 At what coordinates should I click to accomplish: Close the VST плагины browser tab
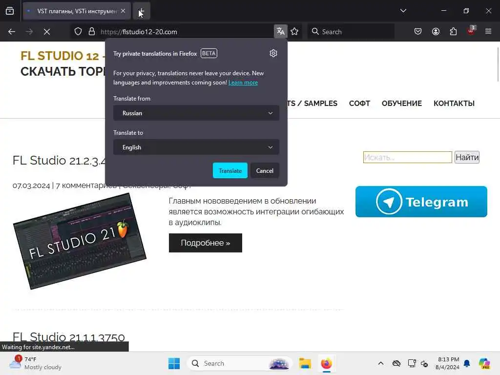pos(123,11)
